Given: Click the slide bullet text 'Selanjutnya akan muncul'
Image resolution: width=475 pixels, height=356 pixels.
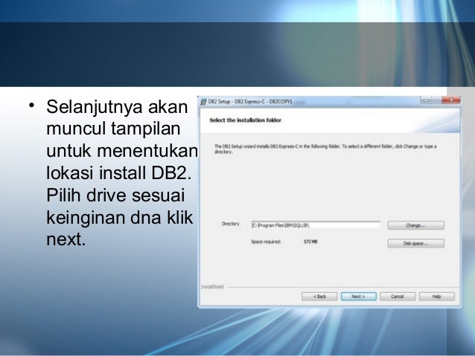Looking at the screenshot, I should [117, 117].
